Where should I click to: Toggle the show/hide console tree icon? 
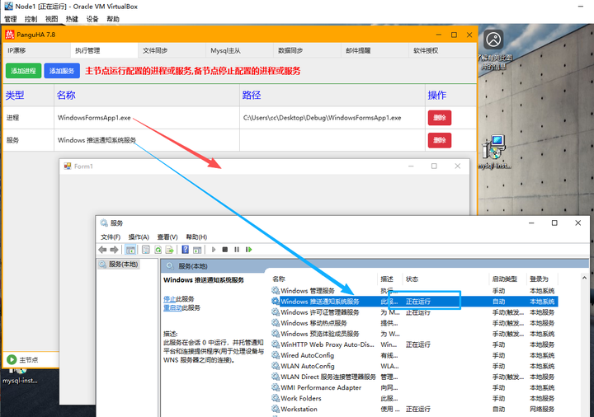(x=130, y=250)
